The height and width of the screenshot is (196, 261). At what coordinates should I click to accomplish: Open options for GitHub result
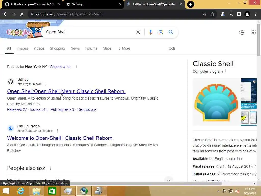point(46,84)
